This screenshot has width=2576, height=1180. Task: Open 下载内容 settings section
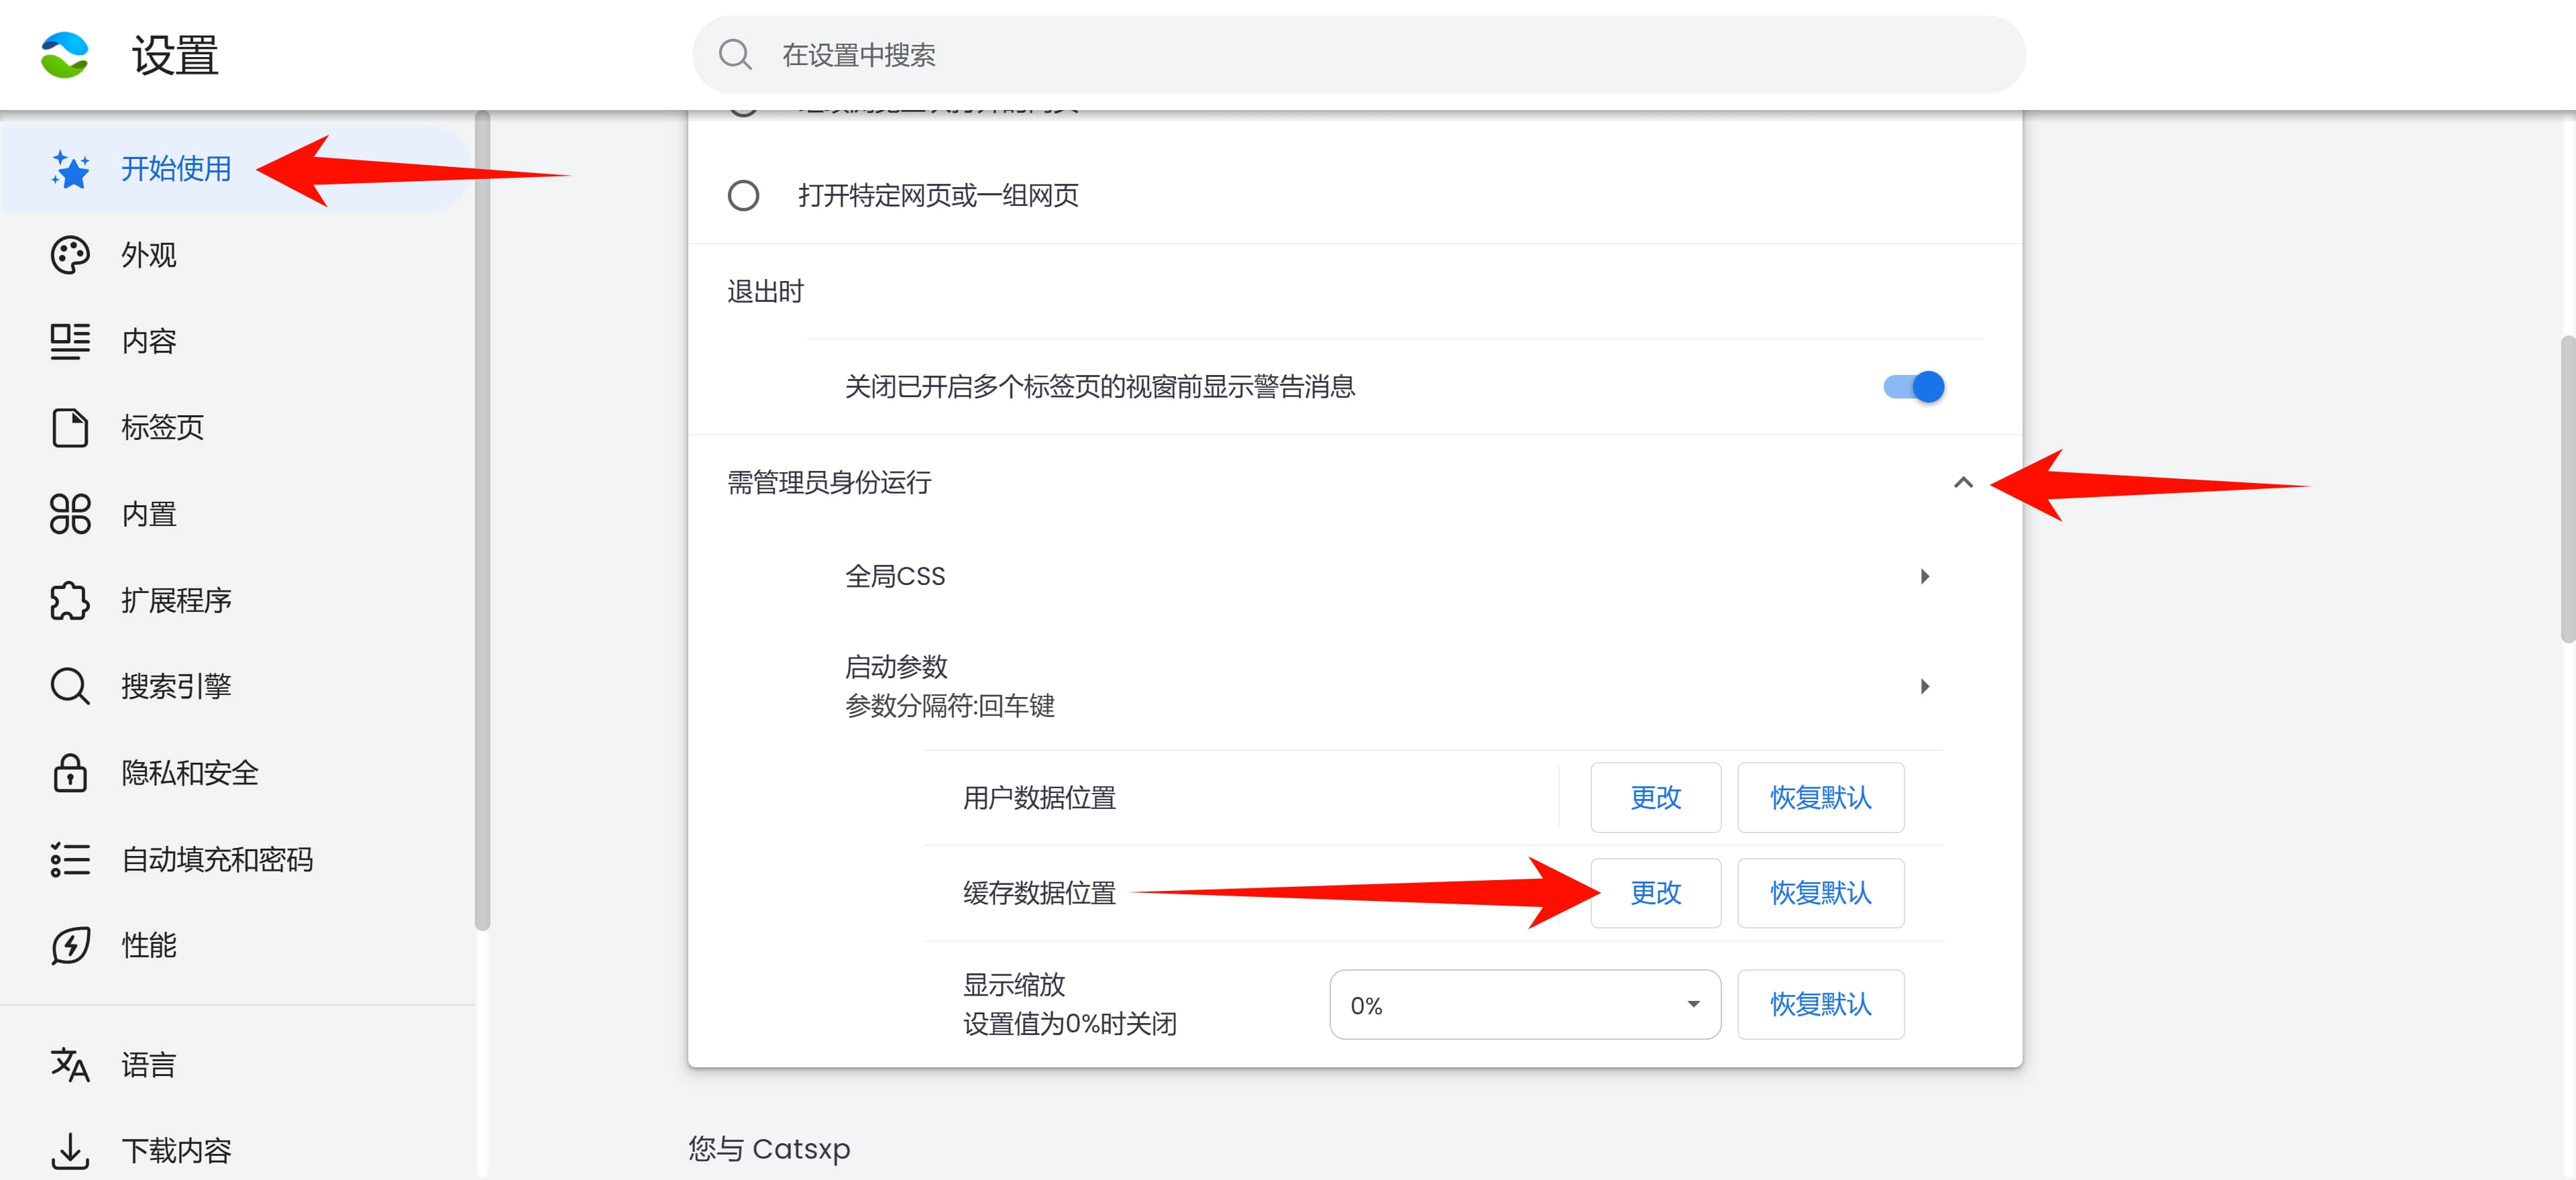coord(236,1151)
